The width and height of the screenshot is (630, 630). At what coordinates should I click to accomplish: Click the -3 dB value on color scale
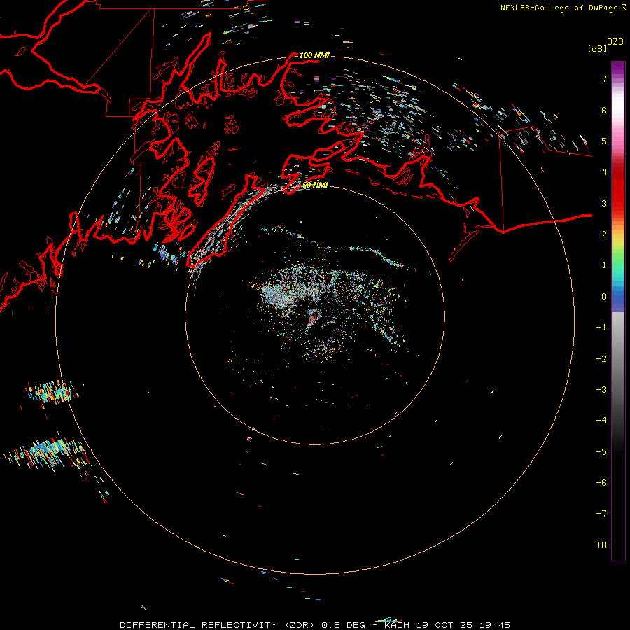601,390
